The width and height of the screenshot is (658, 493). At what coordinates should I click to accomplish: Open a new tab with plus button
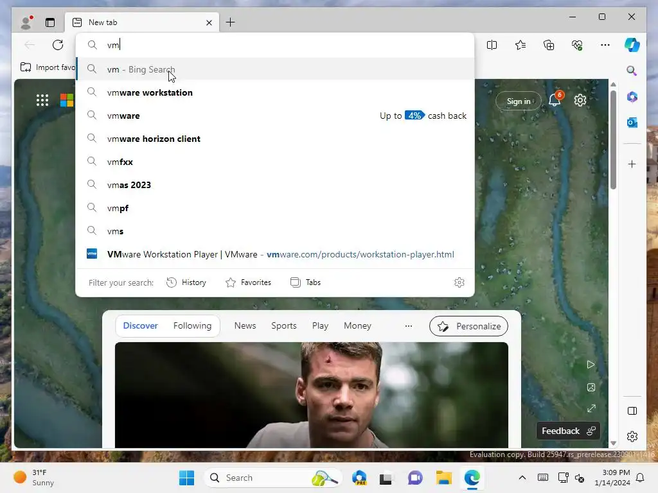[231, 22]
